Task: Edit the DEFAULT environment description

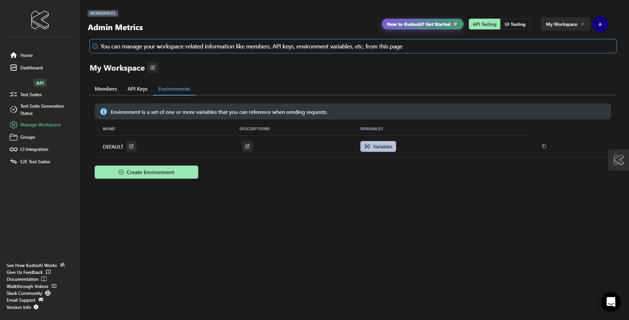Action: point(247,147)
